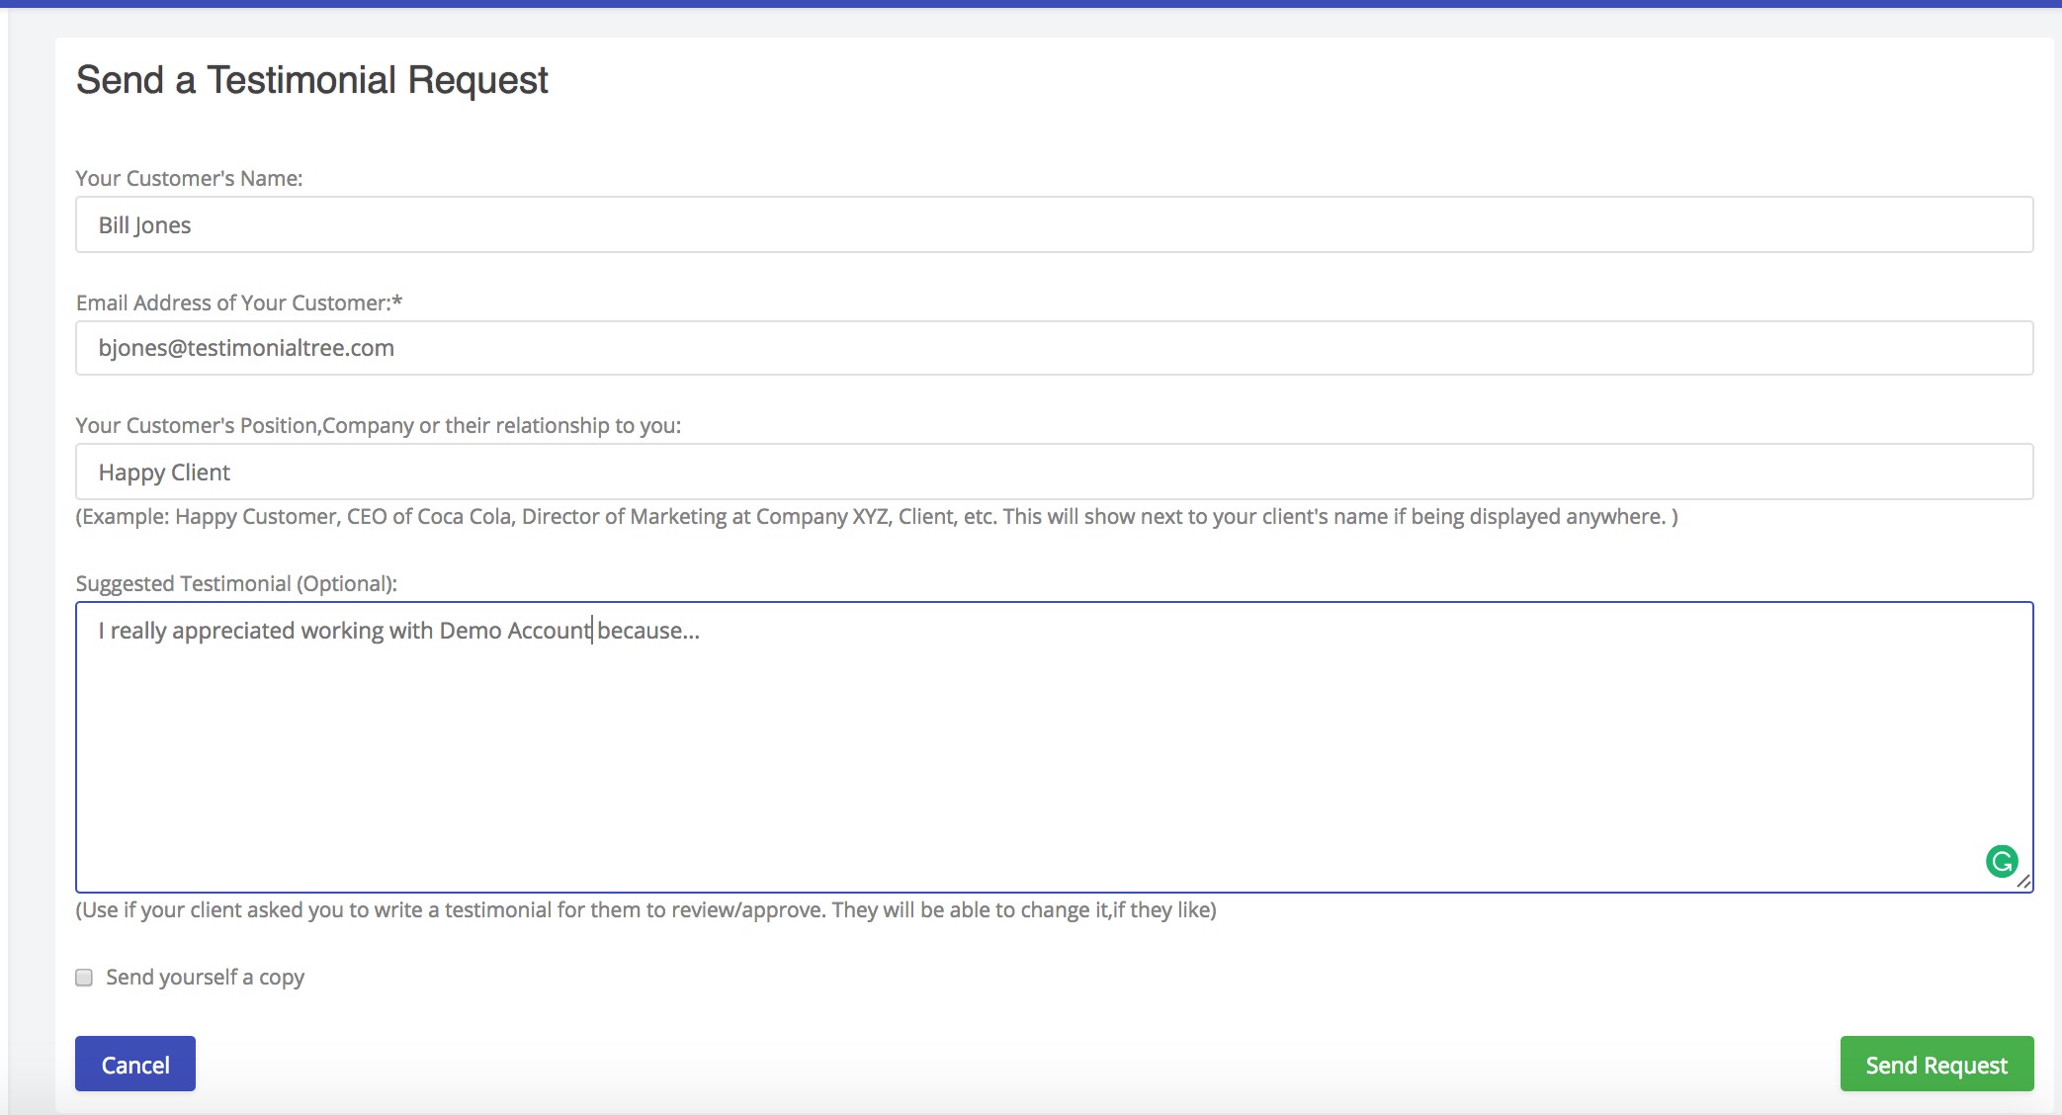Click the 'Suggested Testimonial (Optional)' label
The image size is (2062, 1115).
click(x=236, y=583)
